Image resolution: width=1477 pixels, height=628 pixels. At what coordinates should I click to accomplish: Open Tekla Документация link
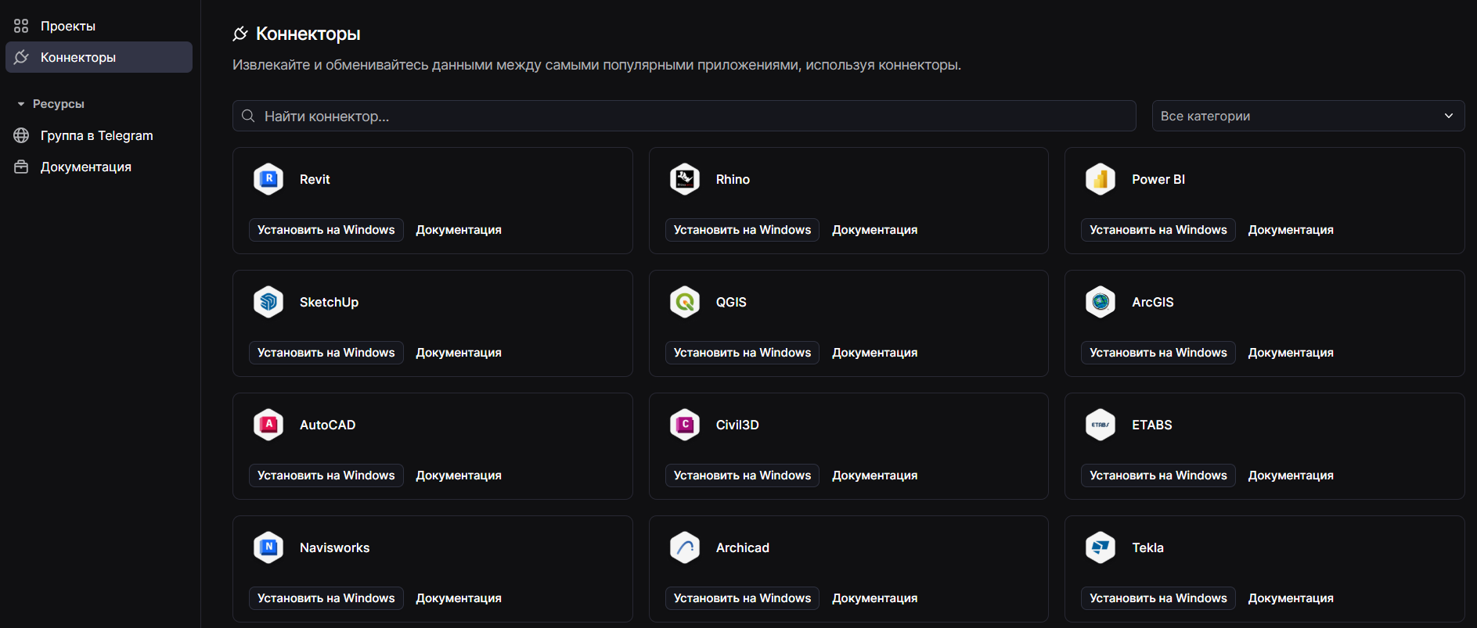(x=1291, y=598)
